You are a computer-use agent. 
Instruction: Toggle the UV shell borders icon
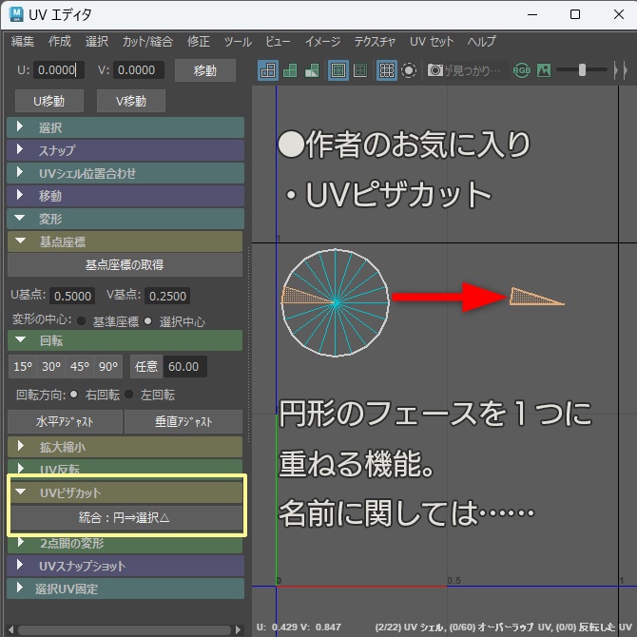point(360,70)
